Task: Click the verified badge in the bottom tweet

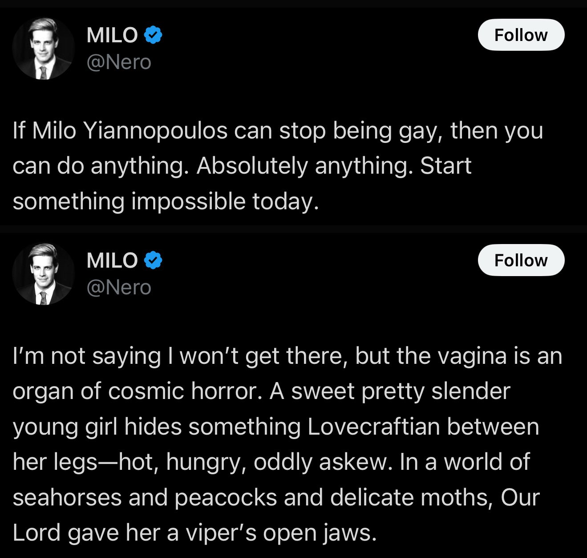Action: [153, 260]
